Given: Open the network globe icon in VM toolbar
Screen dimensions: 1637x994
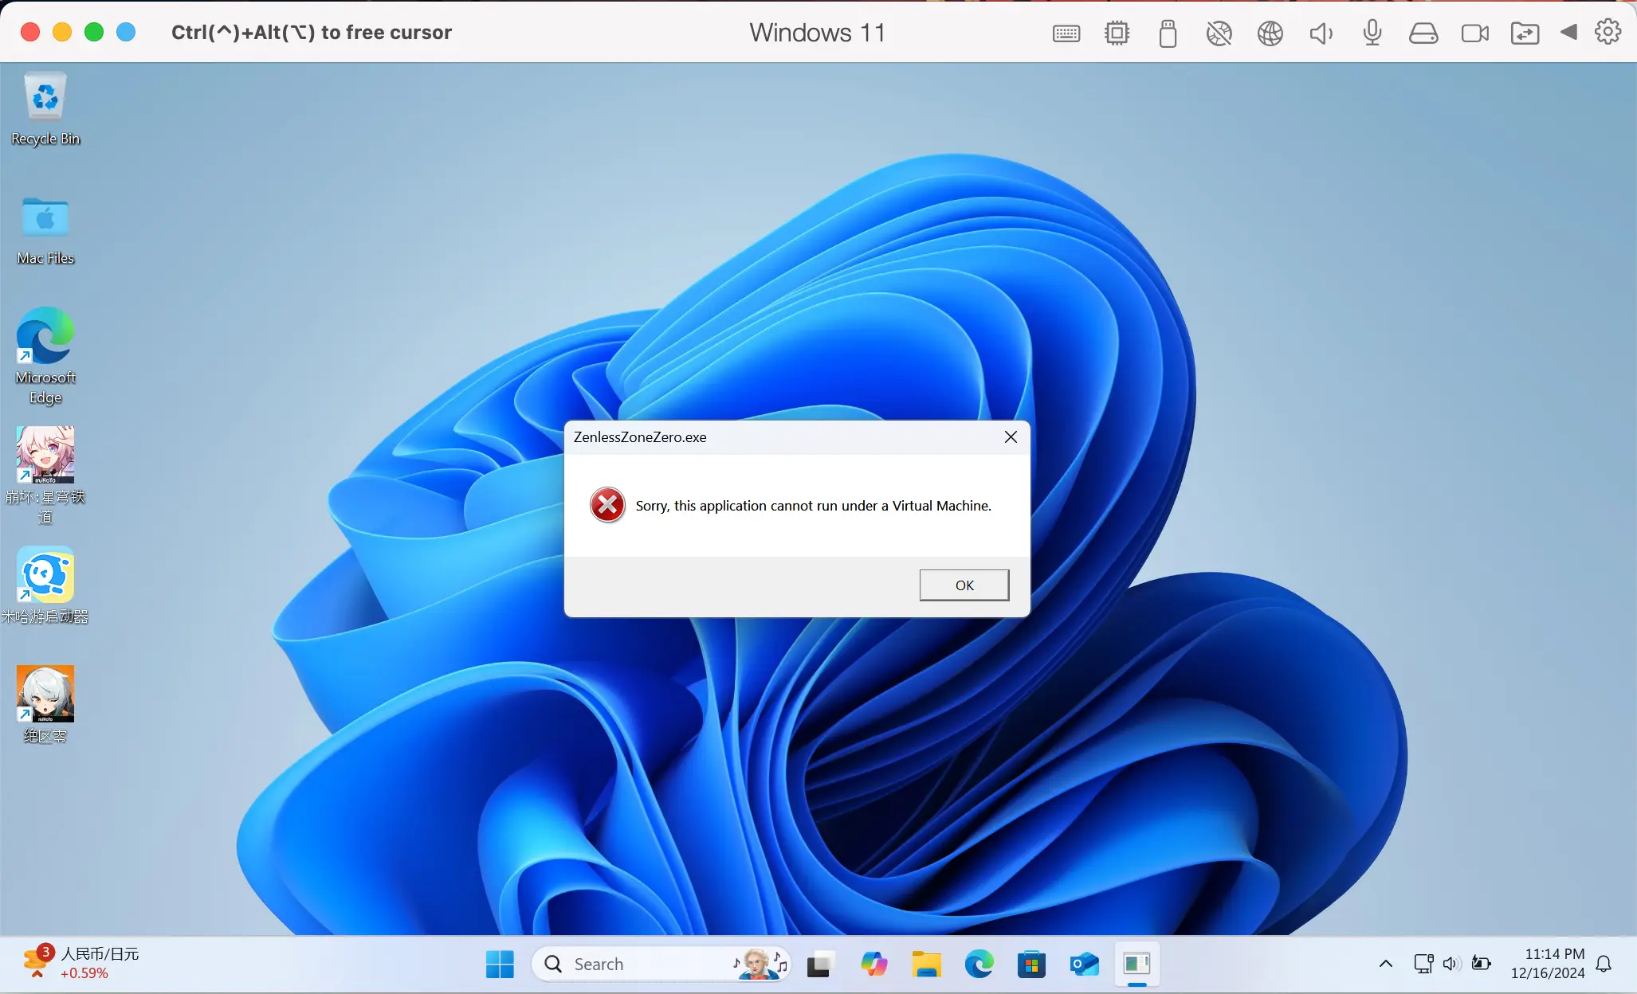Looking at the screenshot, I should click(x=1270, y=33).
